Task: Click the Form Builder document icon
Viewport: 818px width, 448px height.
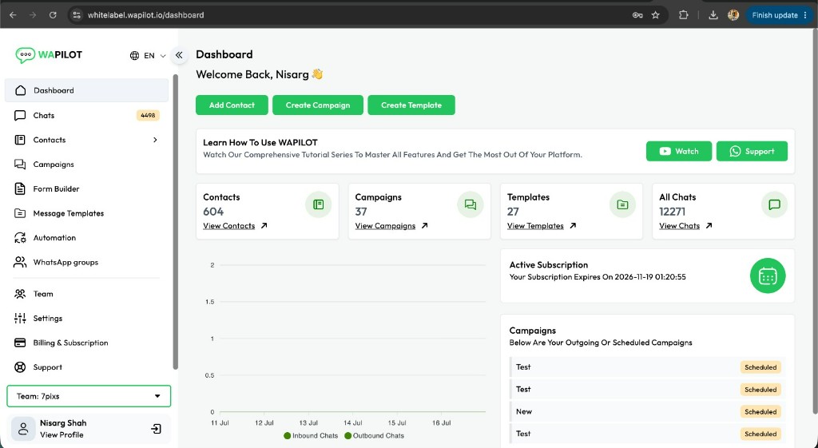Action: point(20,188)
